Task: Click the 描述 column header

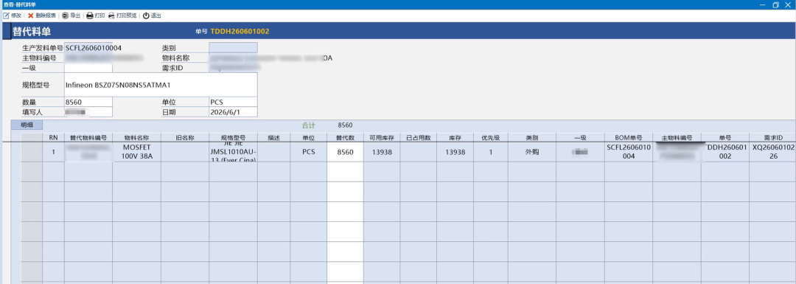Action: 273,138
